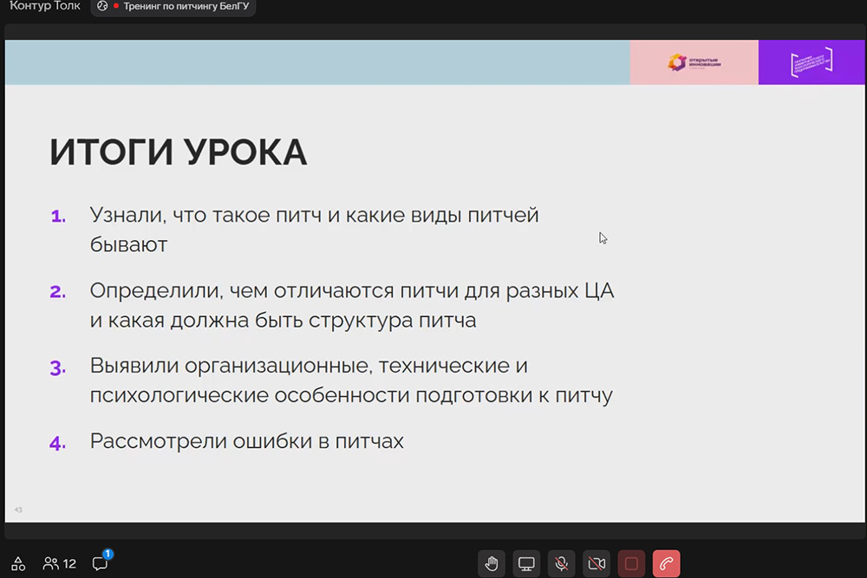Open the shapes menu icon at bottom left
The height and width of the screenshot is (578, 867).
tap(18, 563)
